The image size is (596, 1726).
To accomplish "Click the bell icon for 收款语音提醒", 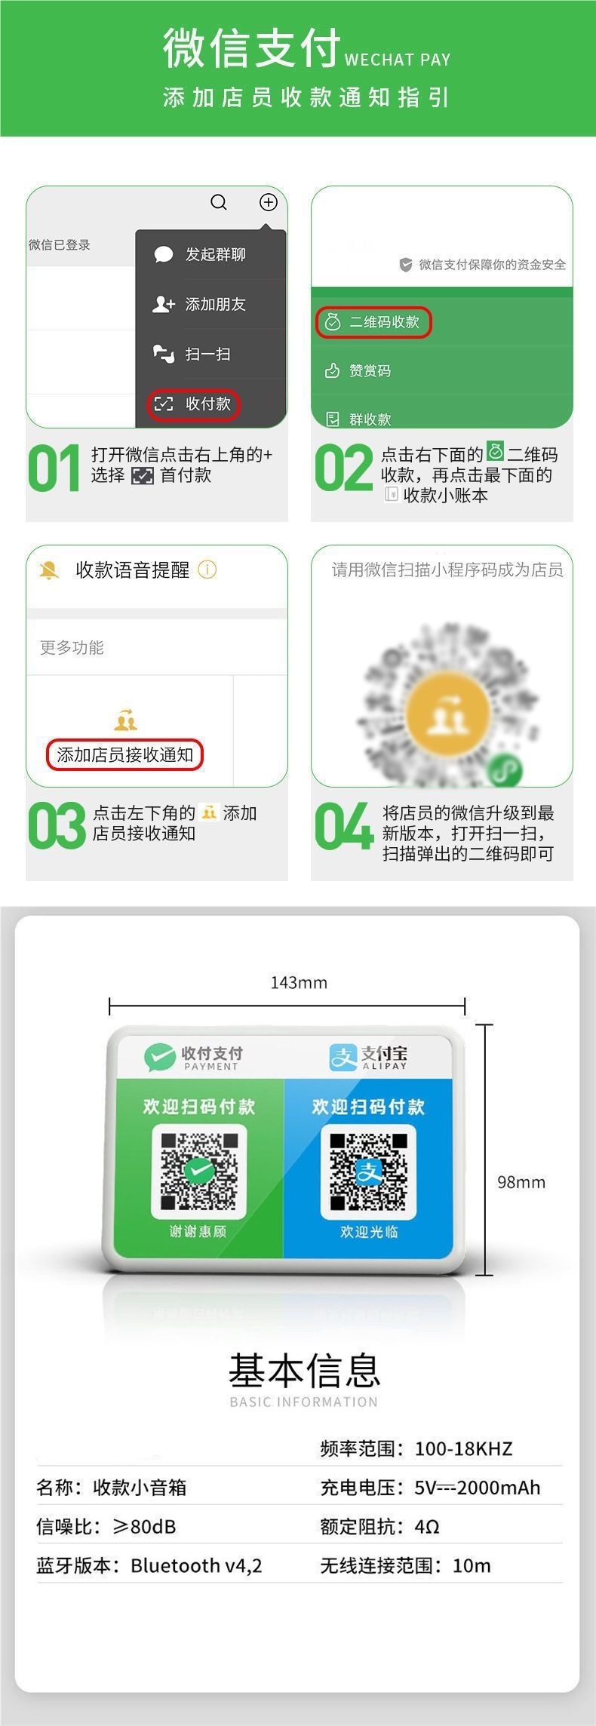I will point(49,570).
